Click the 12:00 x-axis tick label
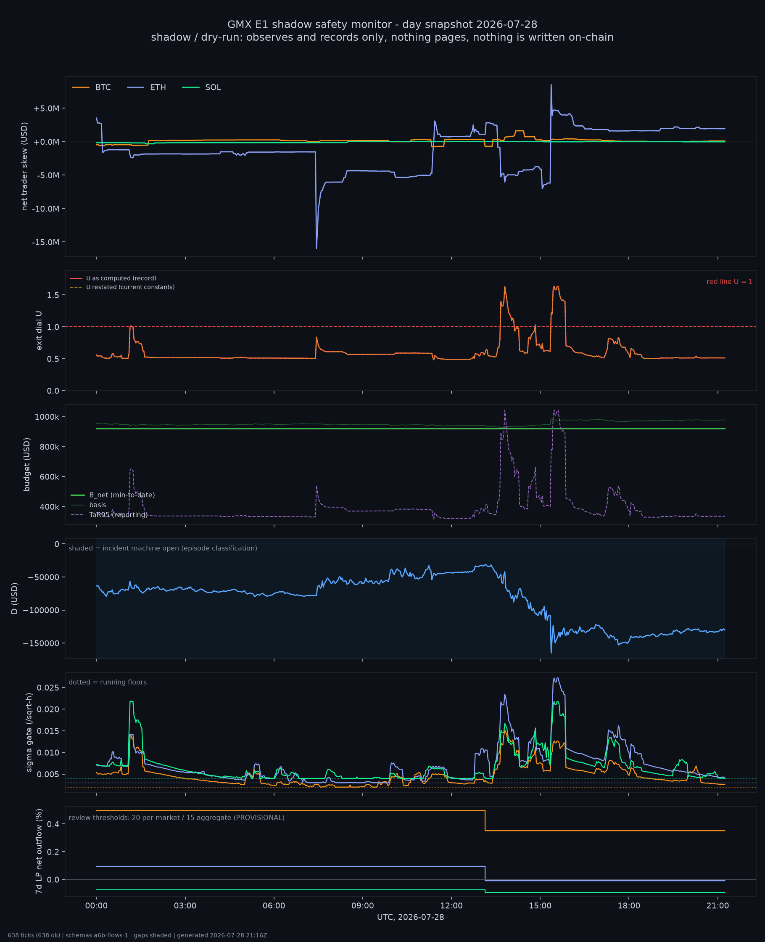Screen dimensions: 765x942 pyautogui.click(x=451, y=906)
